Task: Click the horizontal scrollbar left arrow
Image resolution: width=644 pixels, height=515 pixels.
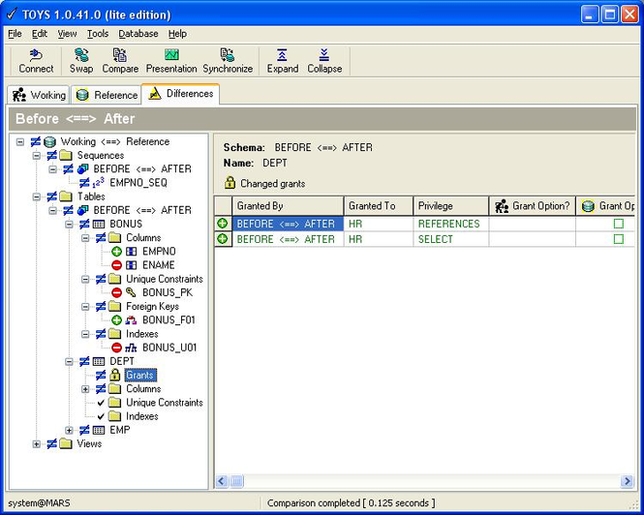Action: click(x=222, y=481)
